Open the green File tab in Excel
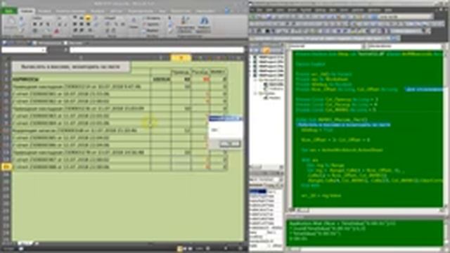This screenshot has height=253, width=450. (x=9, y=11)
